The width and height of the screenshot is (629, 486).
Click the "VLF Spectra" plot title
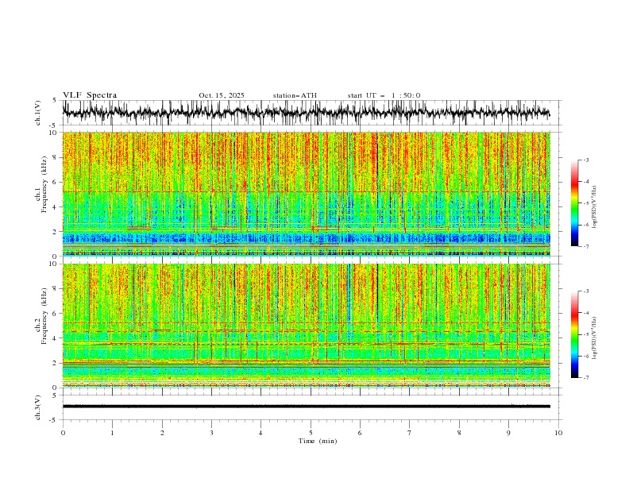(90, 95)
